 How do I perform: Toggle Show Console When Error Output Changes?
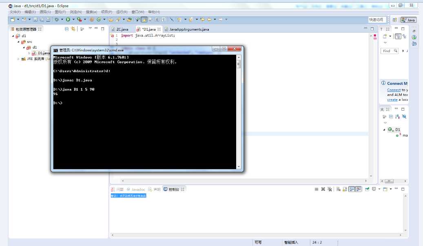(358, 189)
